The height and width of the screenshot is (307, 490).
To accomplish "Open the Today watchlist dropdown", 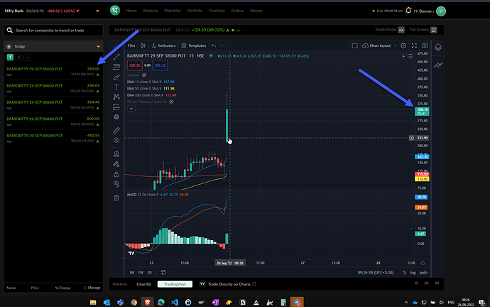I will pyautogui.click(x=98, y=47).
